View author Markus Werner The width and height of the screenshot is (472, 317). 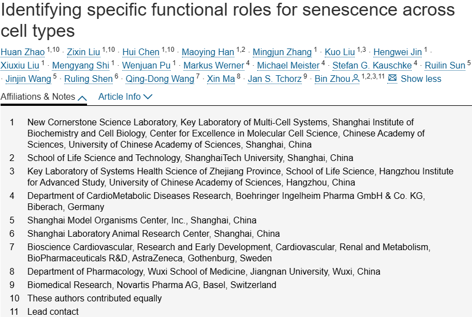click(214, 65)
